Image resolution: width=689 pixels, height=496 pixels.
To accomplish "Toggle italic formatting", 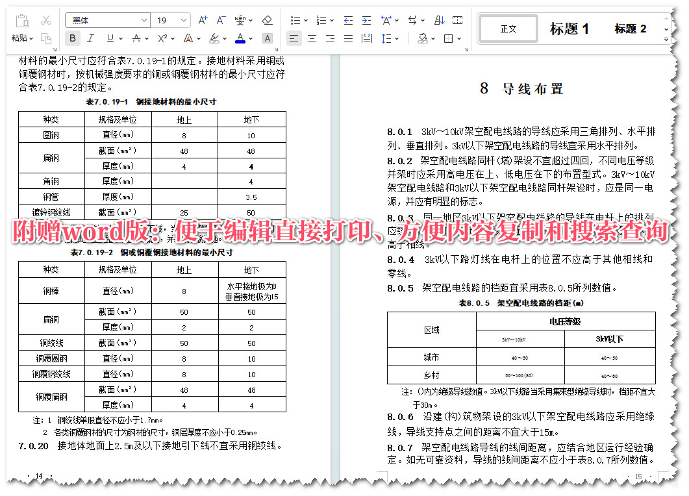I will tap(91, 37).
